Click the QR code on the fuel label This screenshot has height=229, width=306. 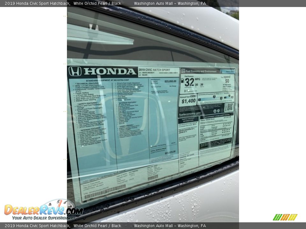pos(229,107)
